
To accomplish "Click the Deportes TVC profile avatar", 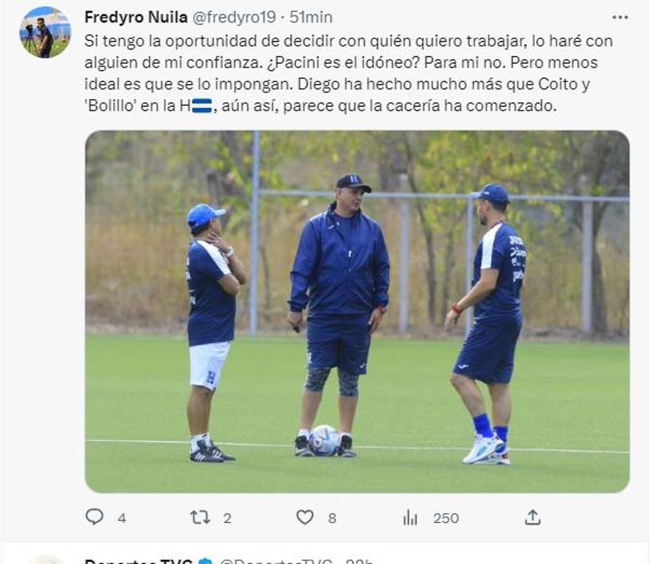I will [x=45, y=560].
